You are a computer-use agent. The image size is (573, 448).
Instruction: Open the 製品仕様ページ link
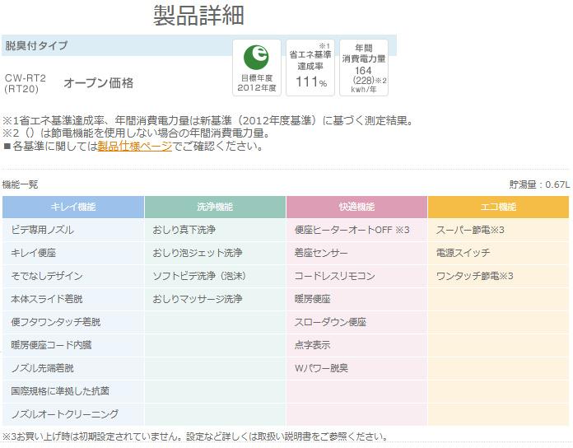coord(135,146)
